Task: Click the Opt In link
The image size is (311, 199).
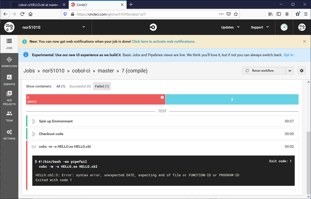Action: [x=289, y=55]
